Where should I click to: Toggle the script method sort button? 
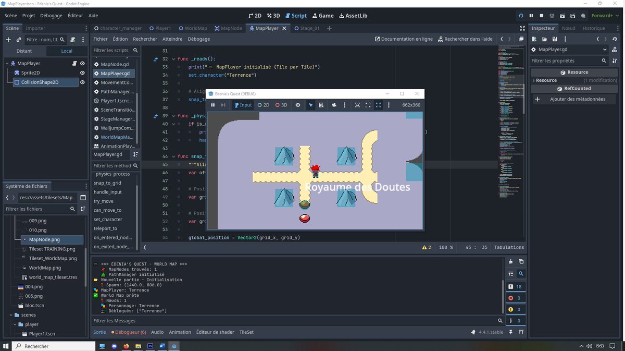pos(135,155)
